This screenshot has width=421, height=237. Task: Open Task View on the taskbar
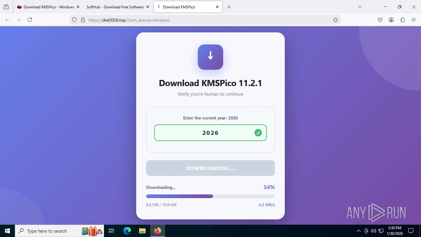(111, 231)
